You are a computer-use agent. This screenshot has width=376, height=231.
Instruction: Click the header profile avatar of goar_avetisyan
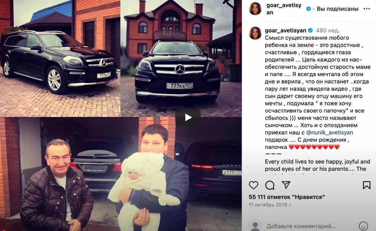tap(255, 9)
